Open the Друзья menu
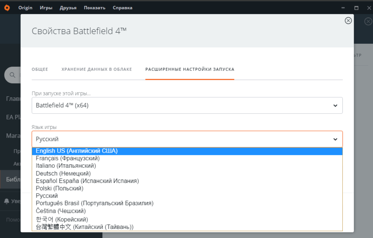Viewport: 373px width, 238px height. [x=68, y=8]
